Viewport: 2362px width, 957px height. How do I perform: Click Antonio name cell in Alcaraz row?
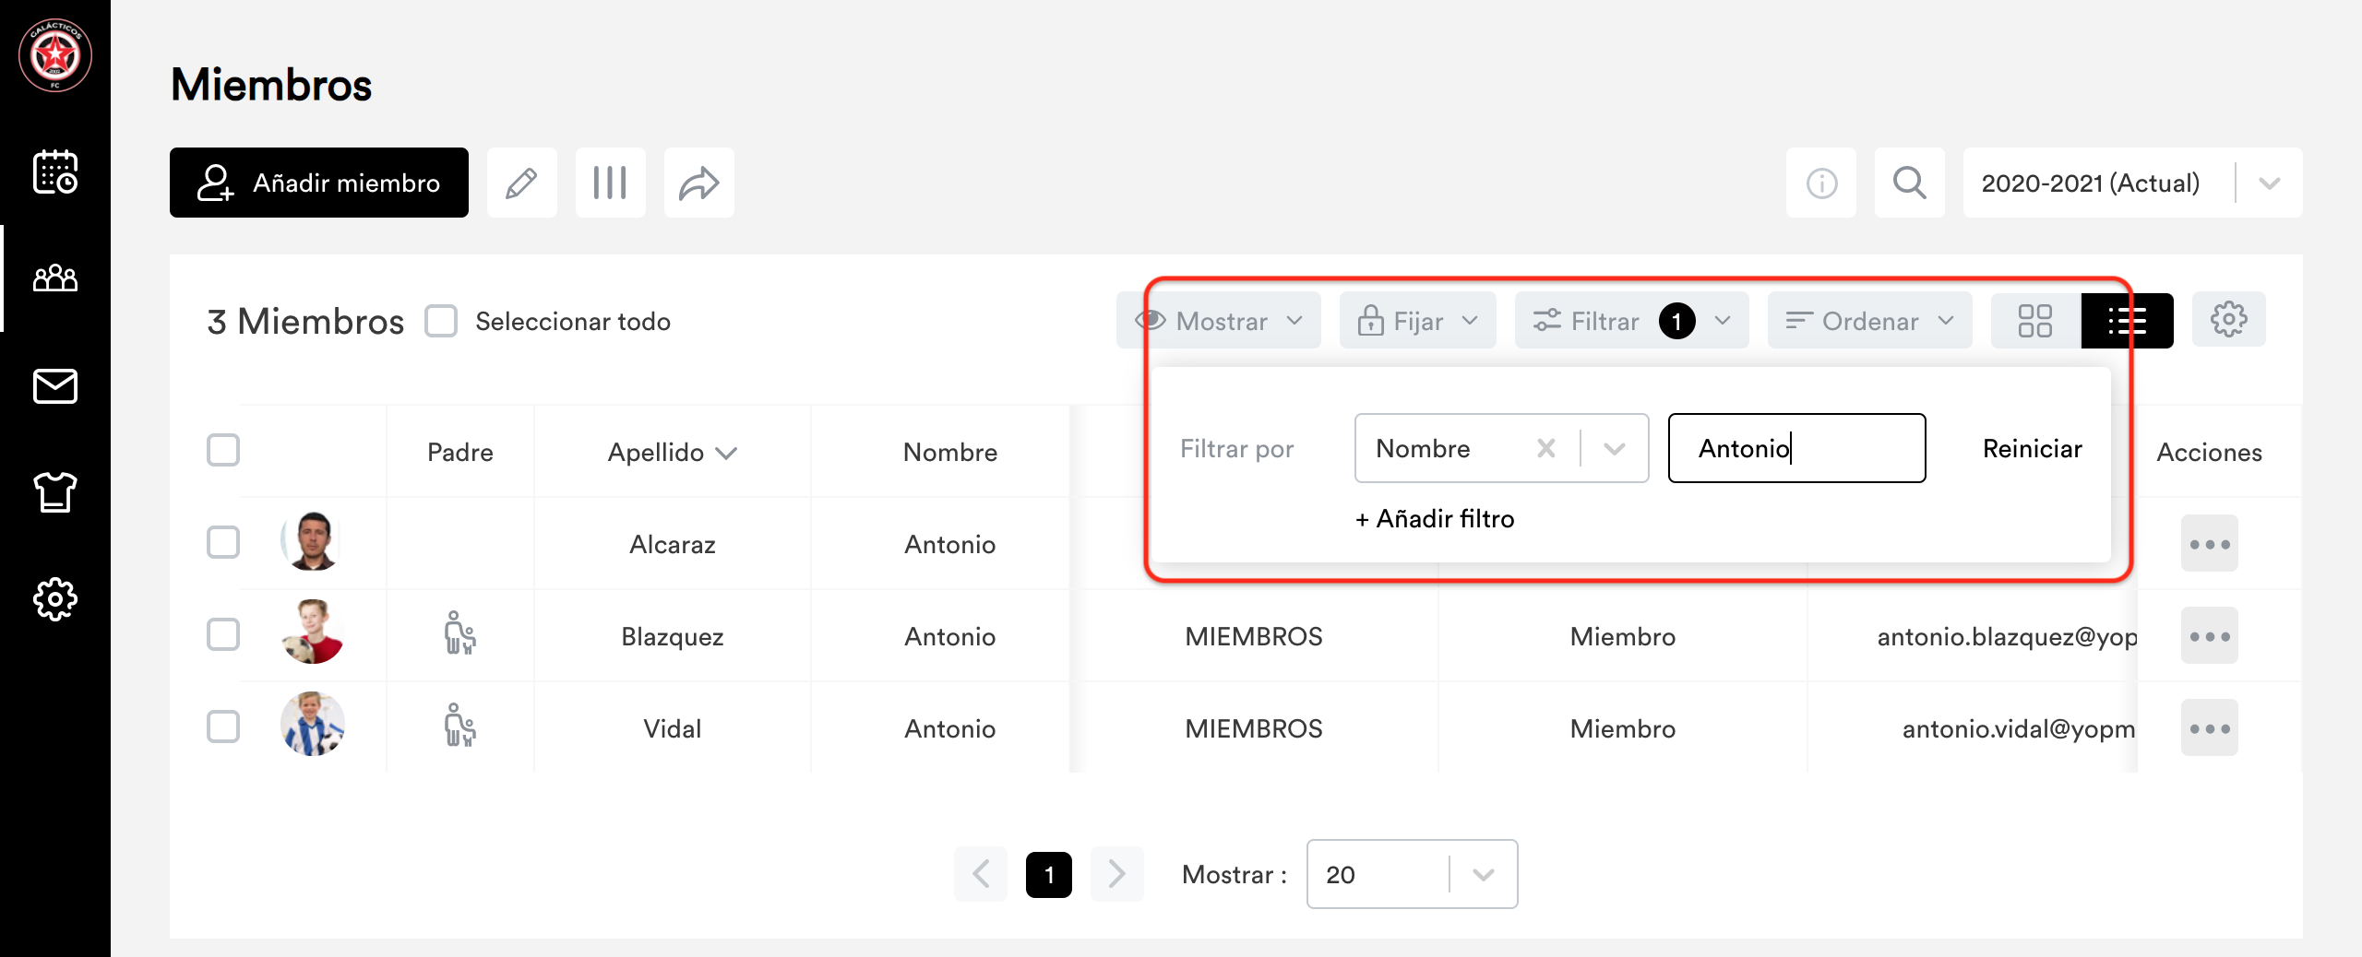click(x=950, y=545)
